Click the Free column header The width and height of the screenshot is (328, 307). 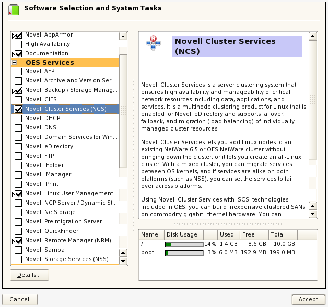tap(254, 234)
